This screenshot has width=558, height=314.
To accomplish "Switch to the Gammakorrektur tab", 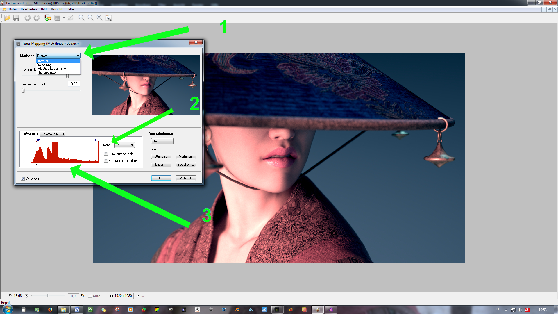I will [x=53, y=134].
